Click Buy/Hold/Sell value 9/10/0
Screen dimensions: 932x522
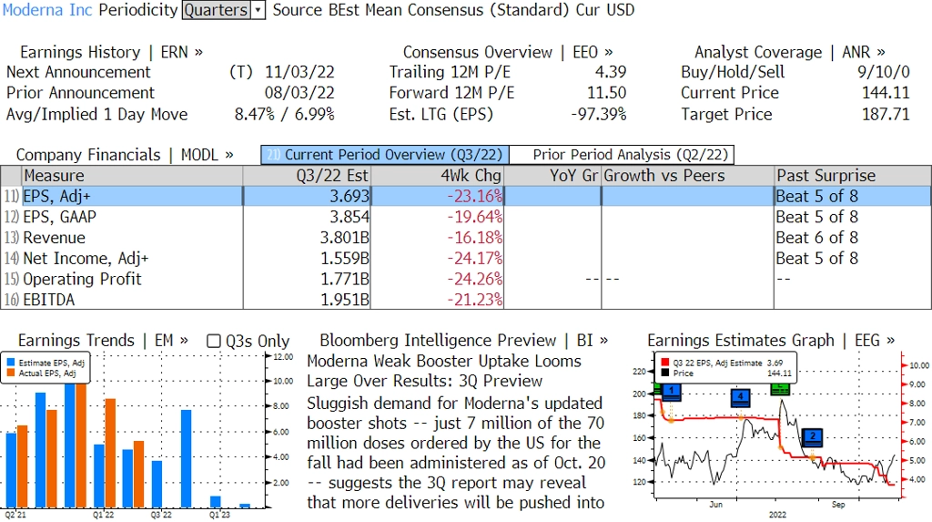883,73
